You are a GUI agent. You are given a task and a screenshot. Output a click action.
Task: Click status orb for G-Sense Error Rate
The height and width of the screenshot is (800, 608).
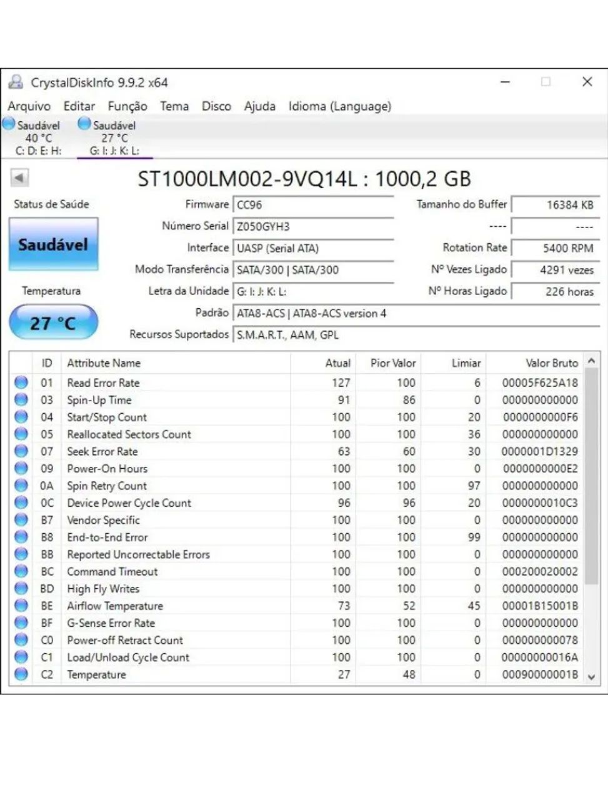coord(21,623)
